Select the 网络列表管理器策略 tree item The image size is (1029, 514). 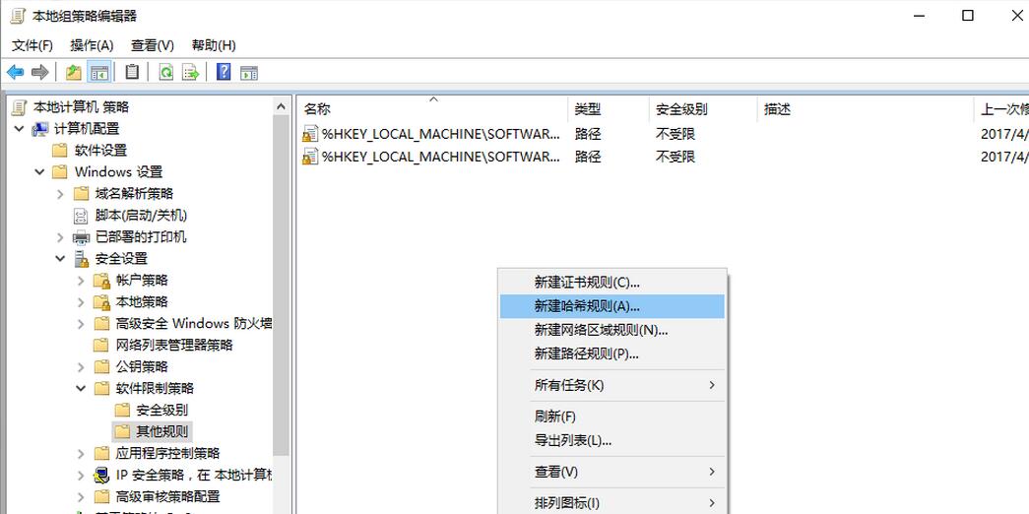[x=174, y=345]
